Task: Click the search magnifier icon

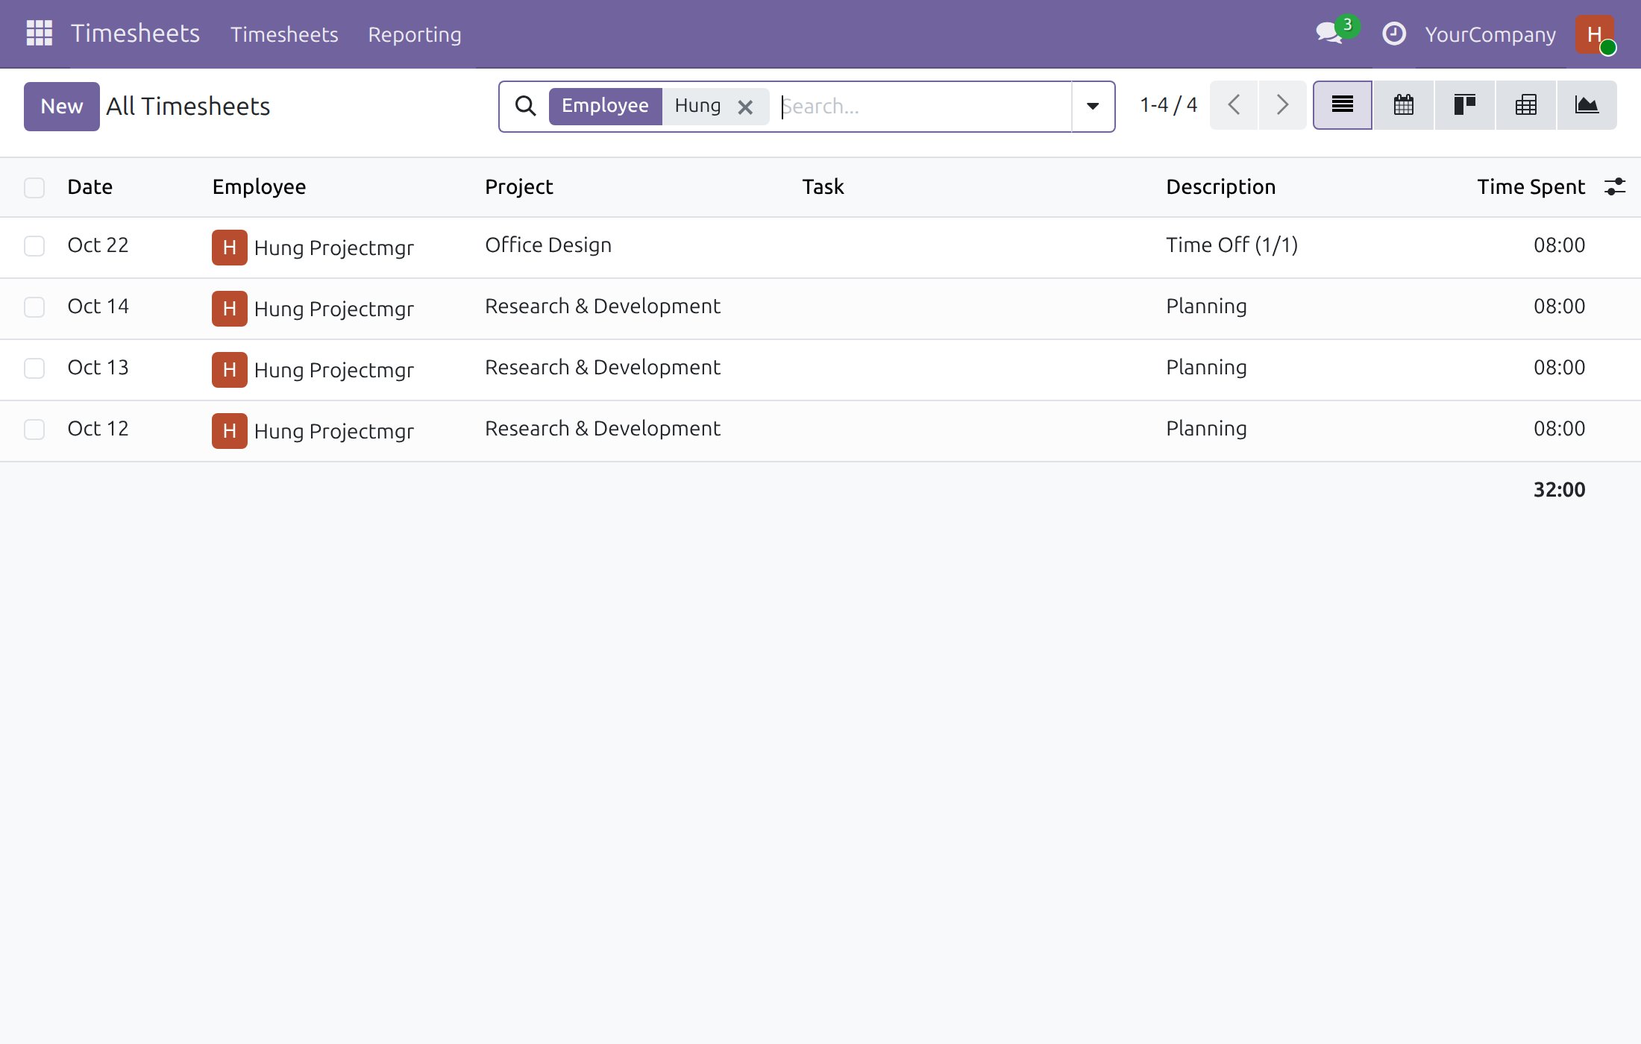Action: tap(526, 106)
